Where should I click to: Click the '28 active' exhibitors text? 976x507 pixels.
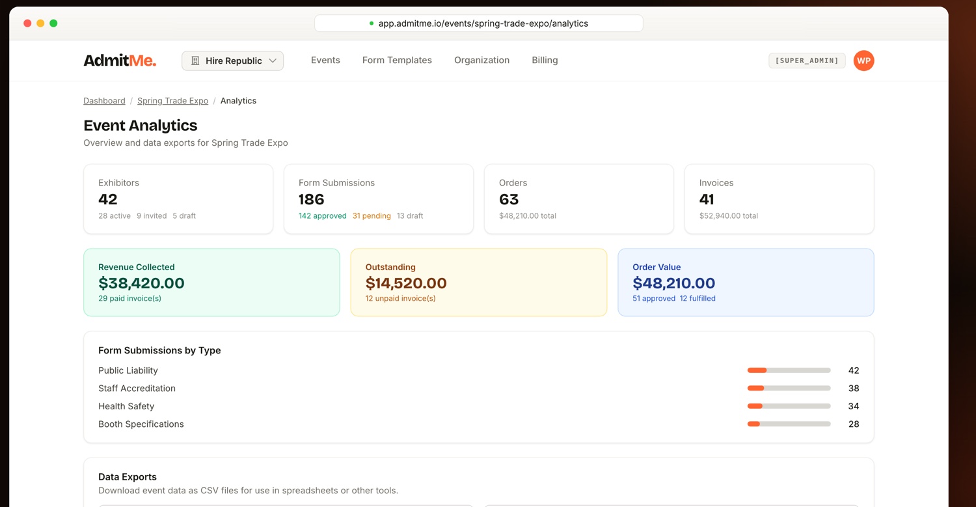point(115,216)
